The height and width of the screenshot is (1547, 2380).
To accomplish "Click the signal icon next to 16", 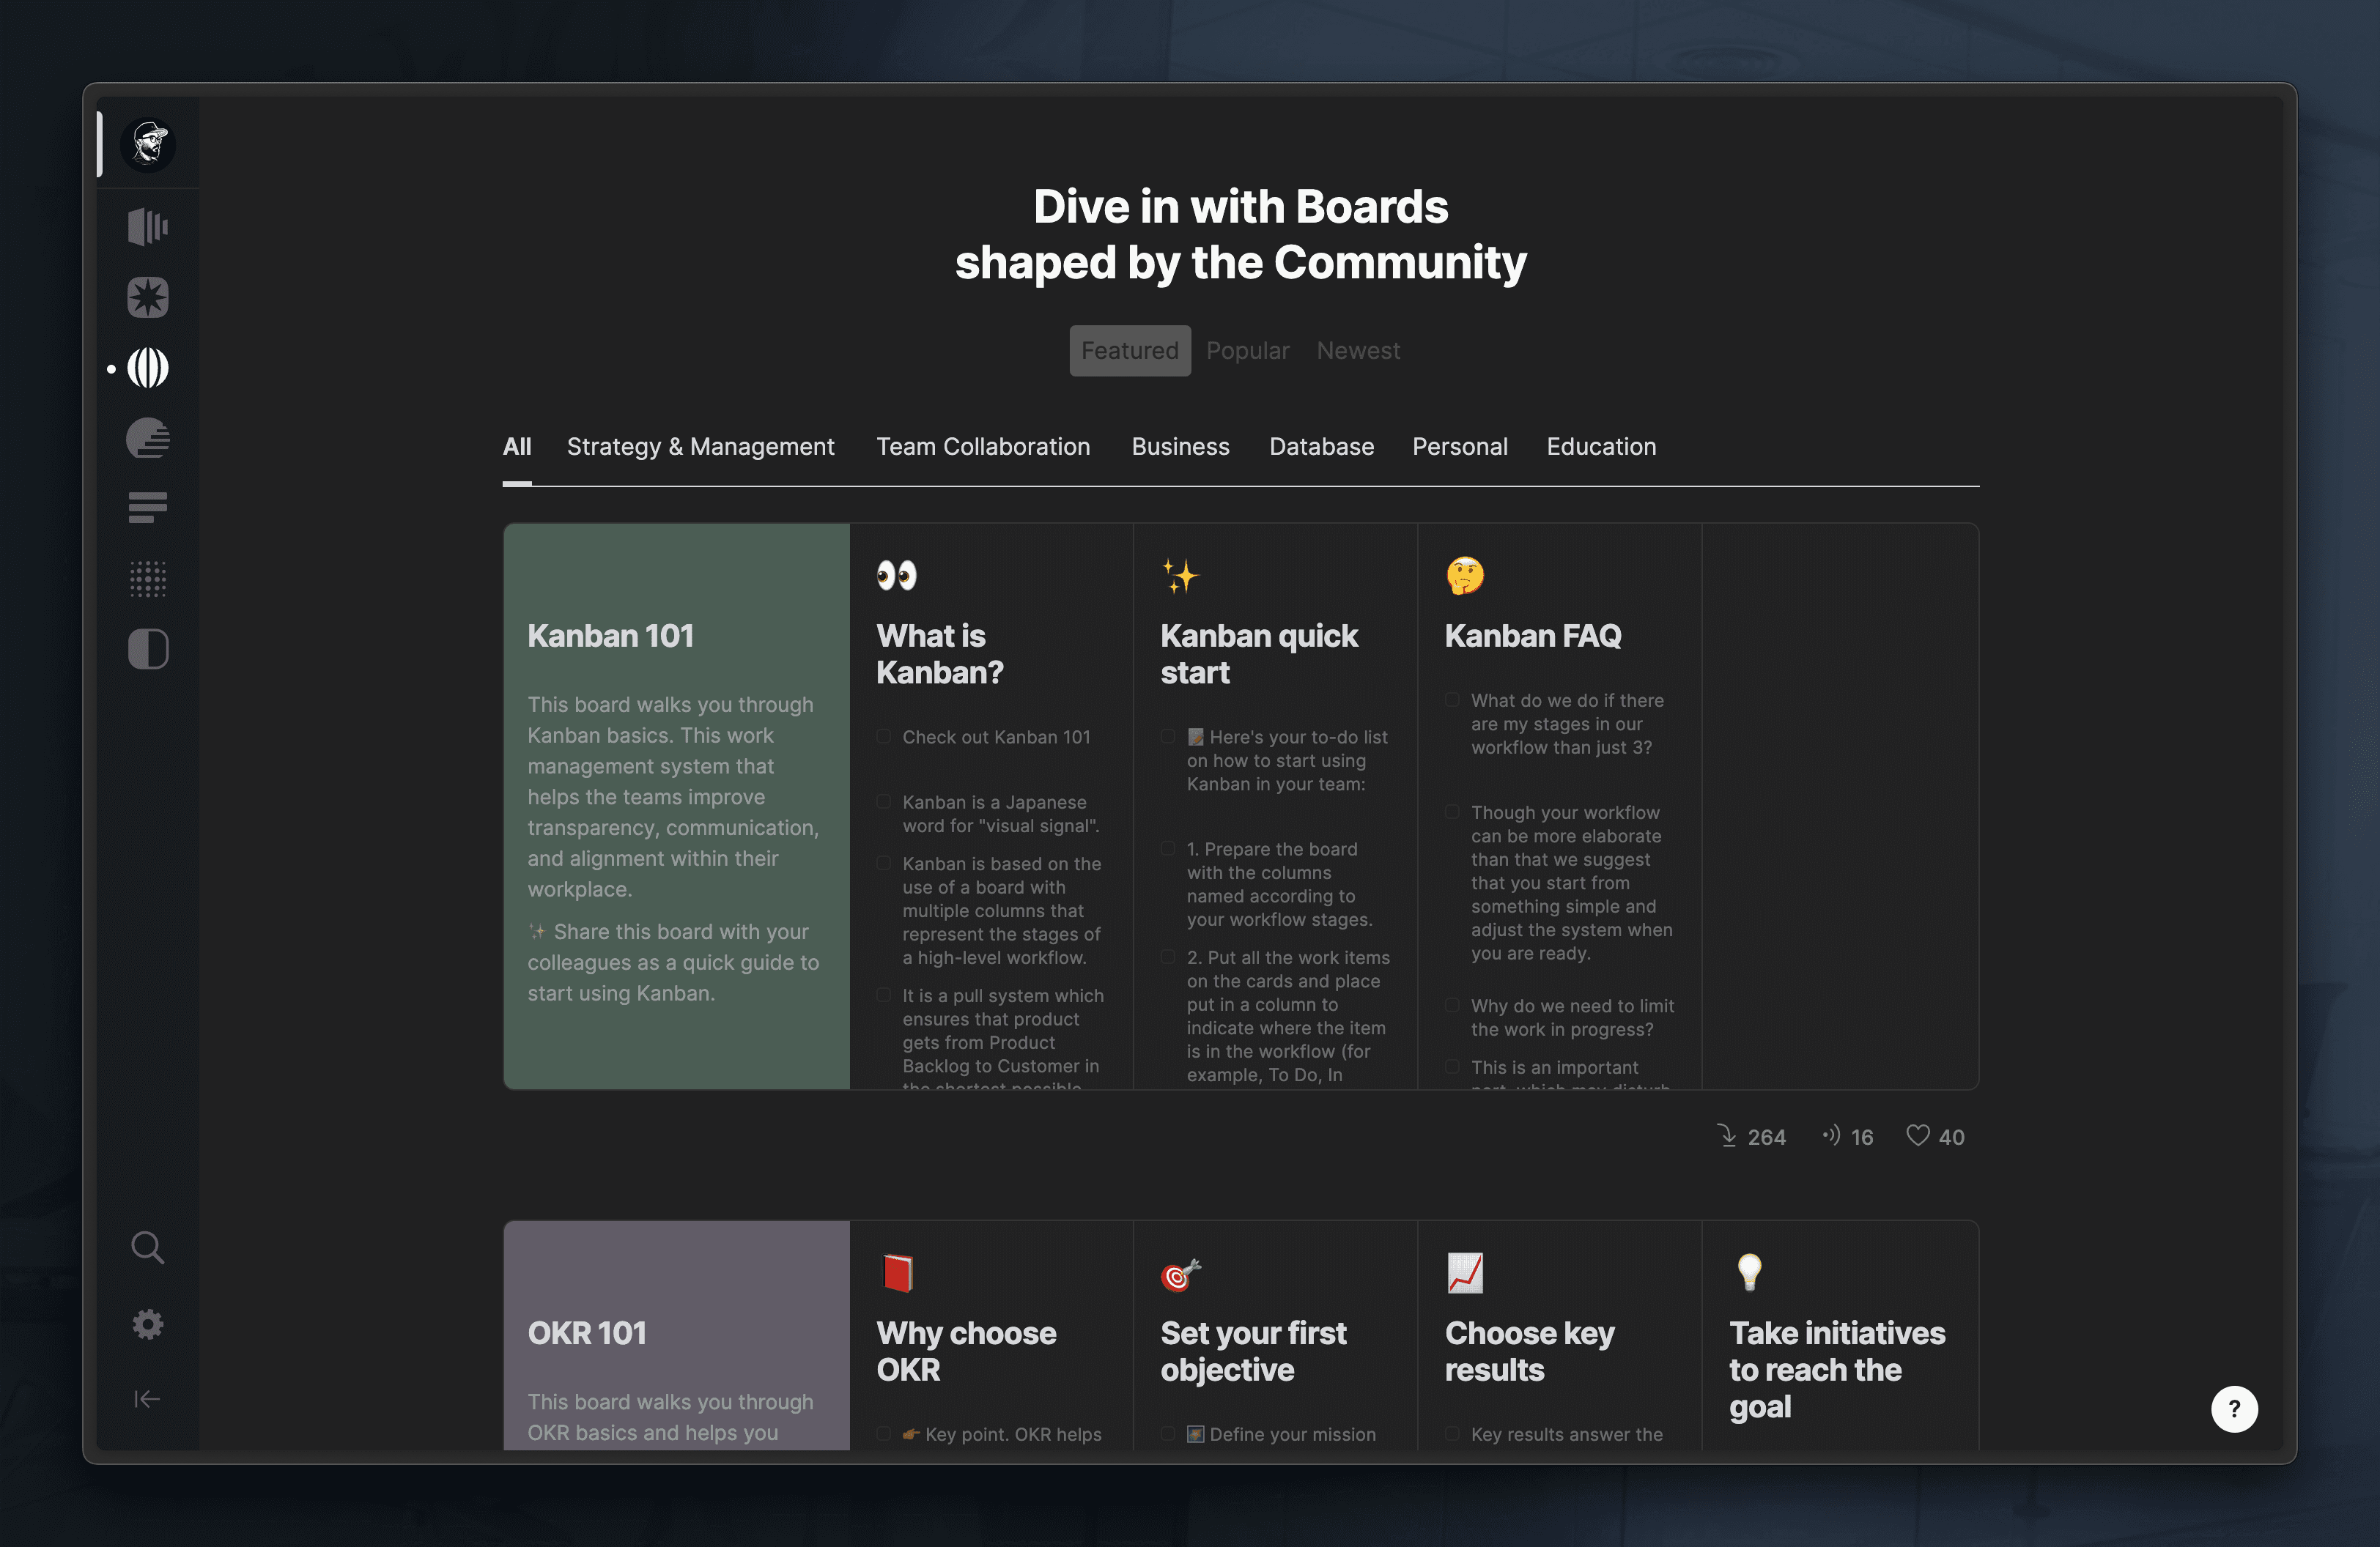I will click(1830, 1135).
